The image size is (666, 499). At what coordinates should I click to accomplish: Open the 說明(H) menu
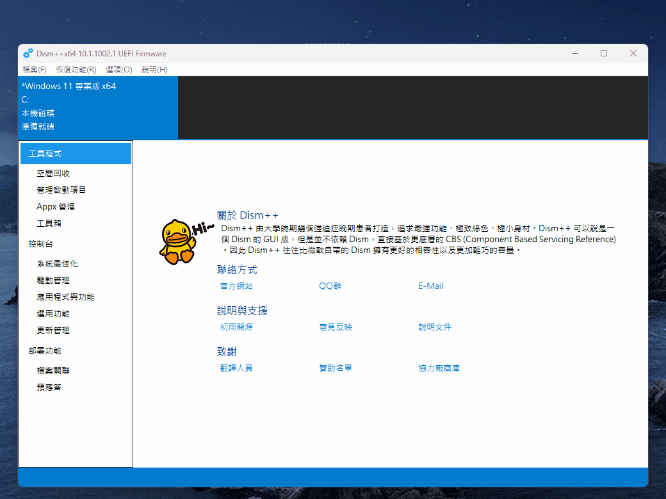click(x=154, y=70)
